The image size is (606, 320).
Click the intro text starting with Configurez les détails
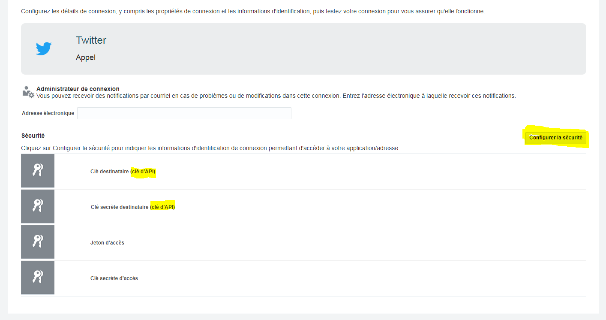pyautogui.click(x=253, y=11)
